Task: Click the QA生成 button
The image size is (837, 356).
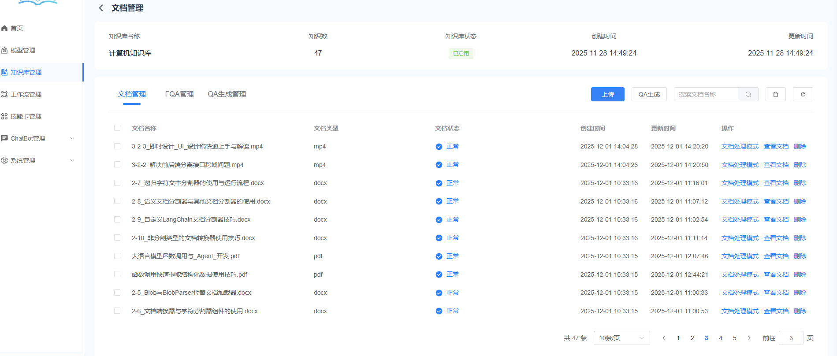Action: pos(649,94)
